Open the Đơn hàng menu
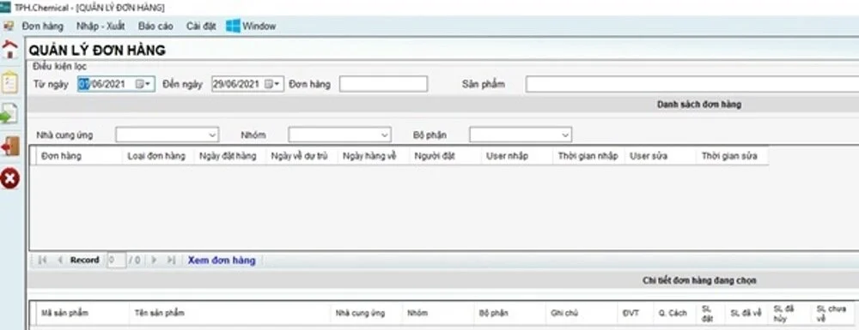The image size is (859, 330). point(43,26)
